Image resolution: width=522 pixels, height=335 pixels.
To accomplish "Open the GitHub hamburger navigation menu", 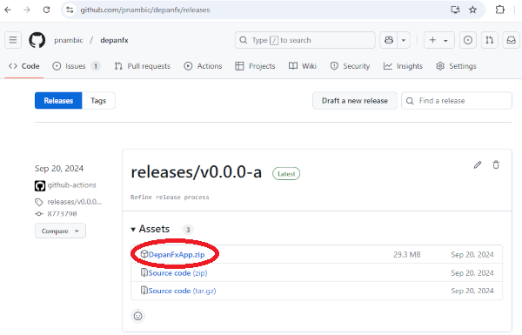I will pos(13,40).
